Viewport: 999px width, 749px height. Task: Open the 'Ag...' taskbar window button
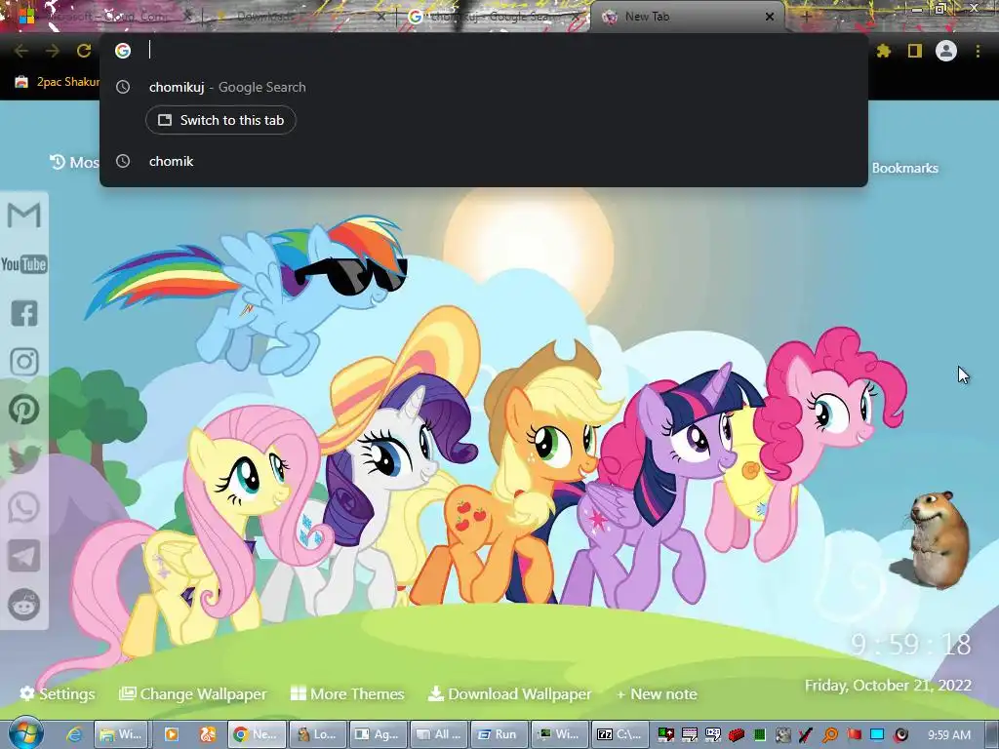(379, 734)
